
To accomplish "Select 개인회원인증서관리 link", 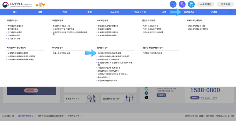I will [x=16, y=26].
